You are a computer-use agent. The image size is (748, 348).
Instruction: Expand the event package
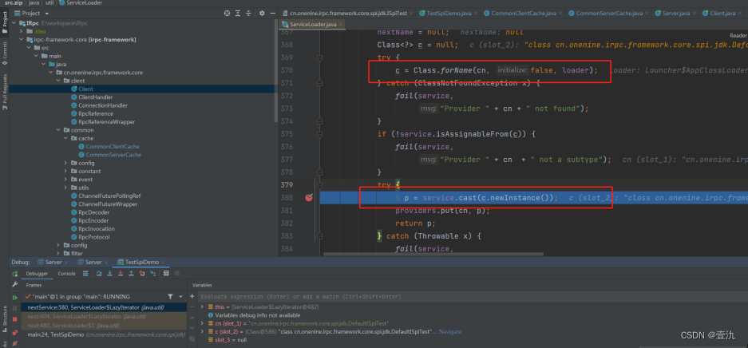[x=65, y=180]
